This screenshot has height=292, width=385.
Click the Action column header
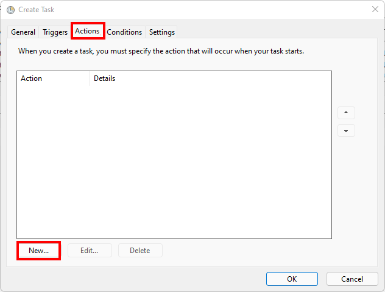[x=32, y=78]
